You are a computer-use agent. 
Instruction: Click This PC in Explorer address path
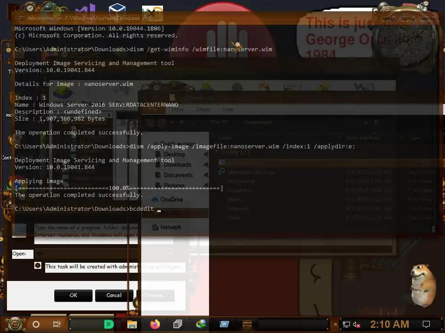pos(219,122)
